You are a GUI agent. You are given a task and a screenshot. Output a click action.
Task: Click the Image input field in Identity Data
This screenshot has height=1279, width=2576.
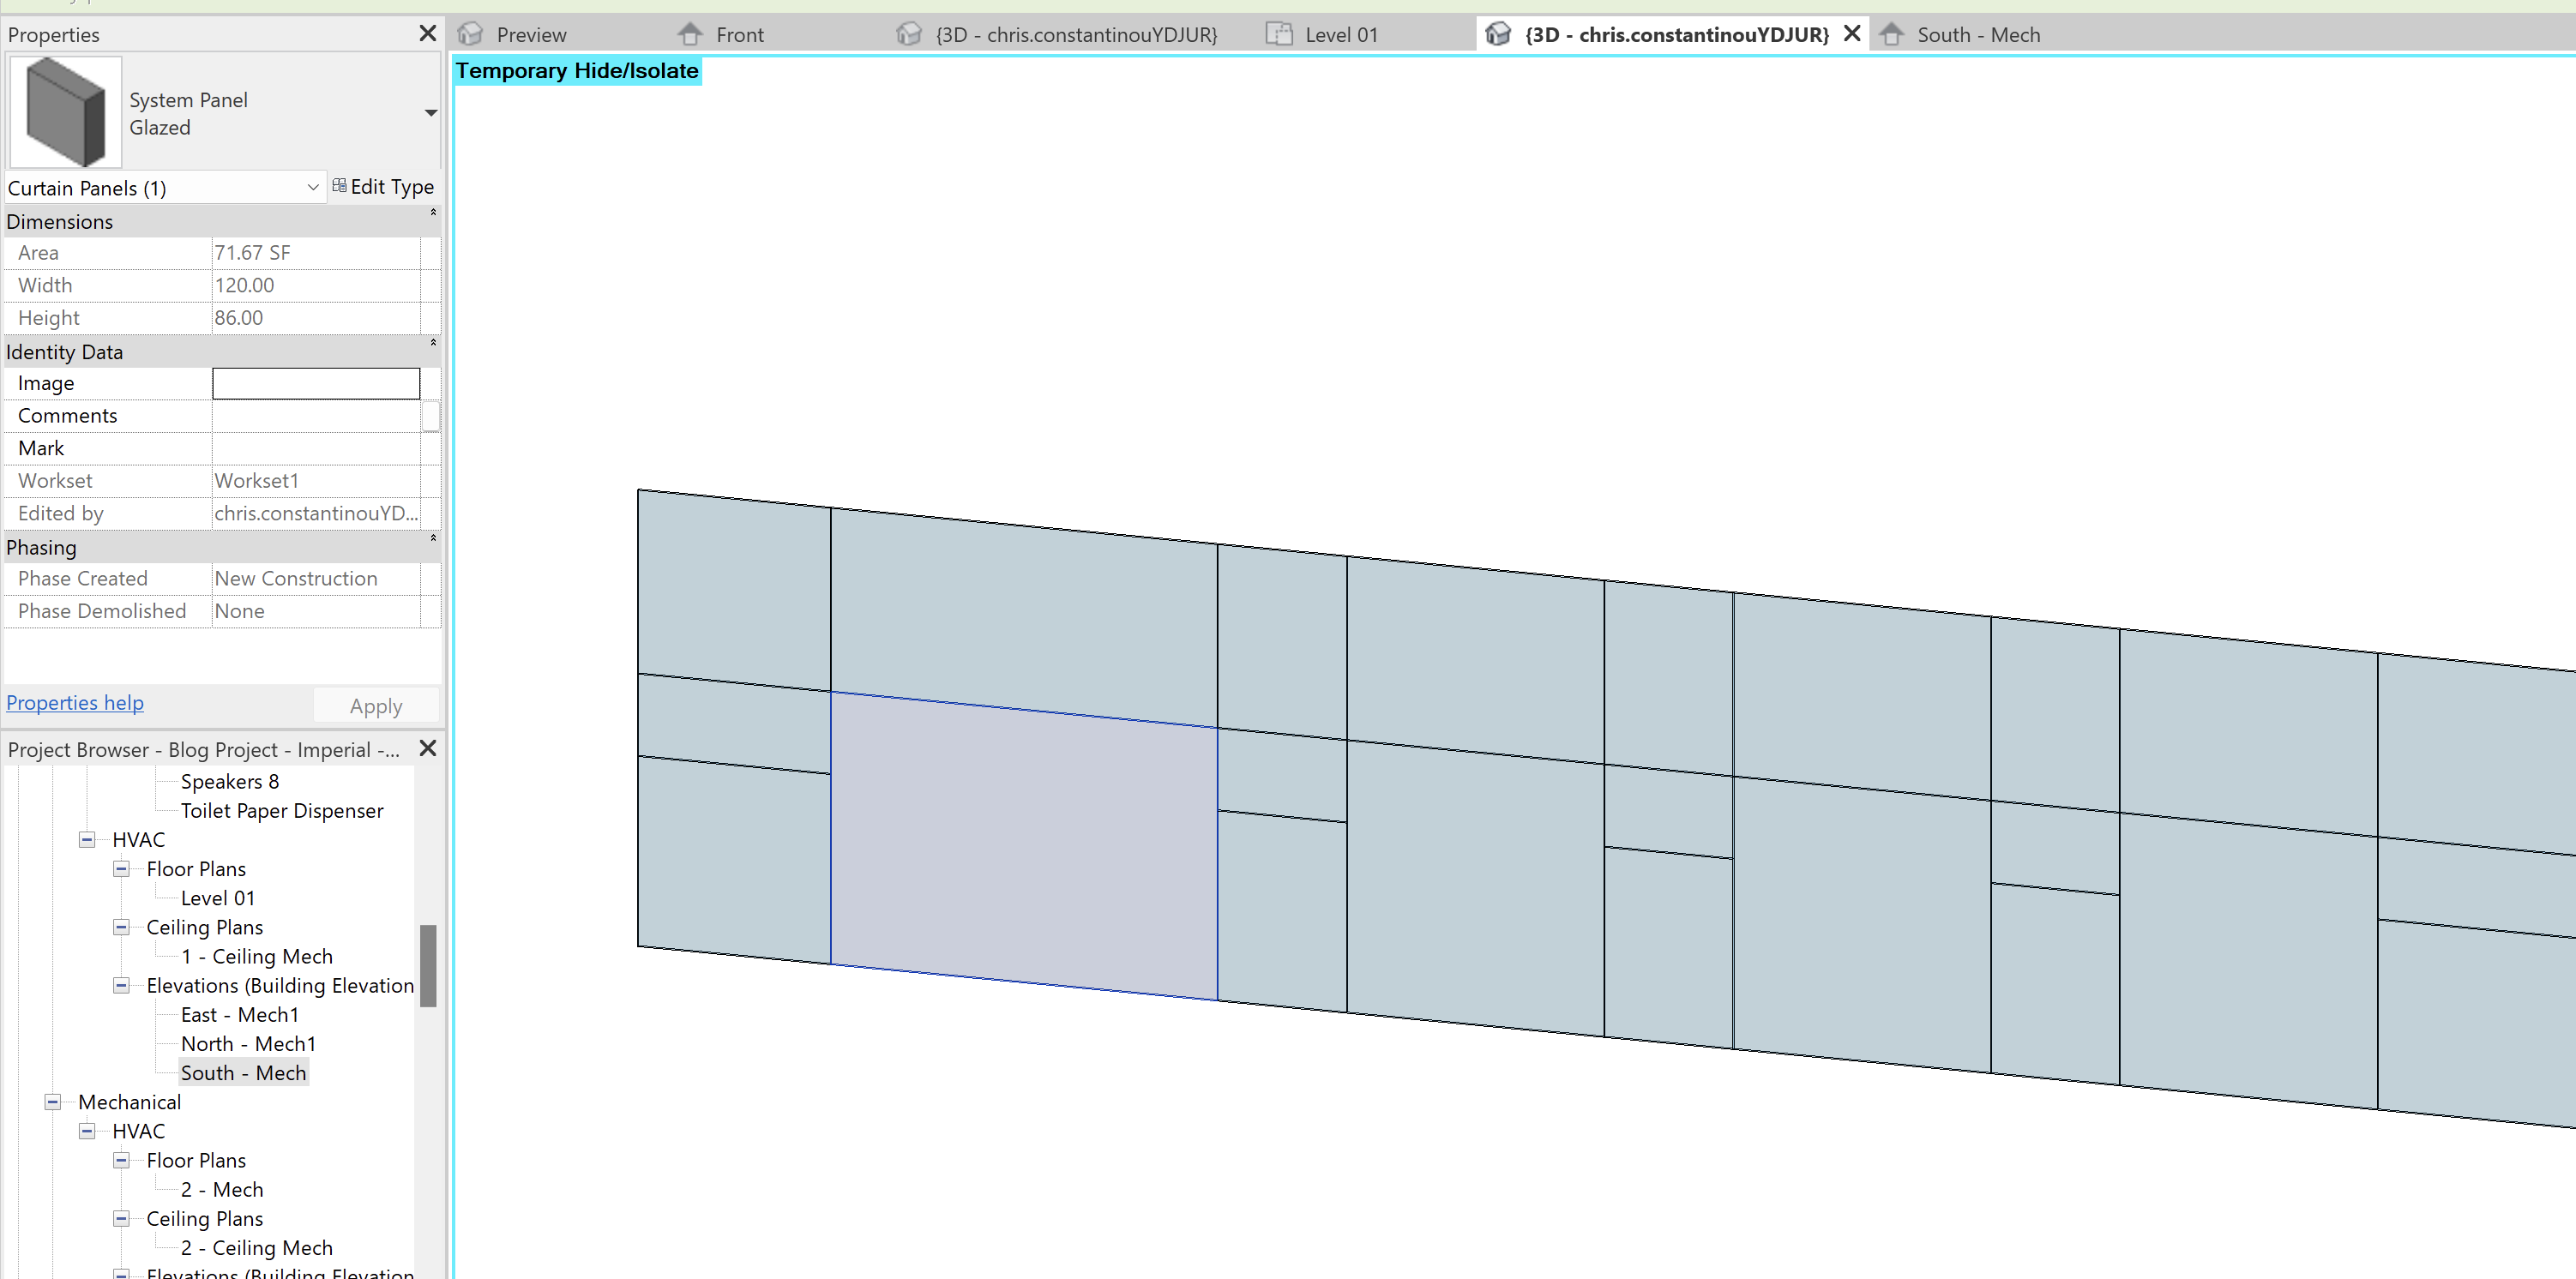pyautogui.click(x=316, y=381)
